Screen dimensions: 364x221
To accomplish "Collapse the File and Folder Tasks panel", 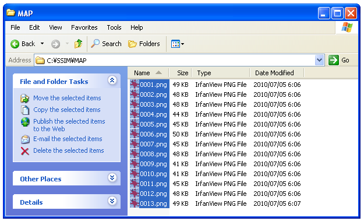I will 112,80.
